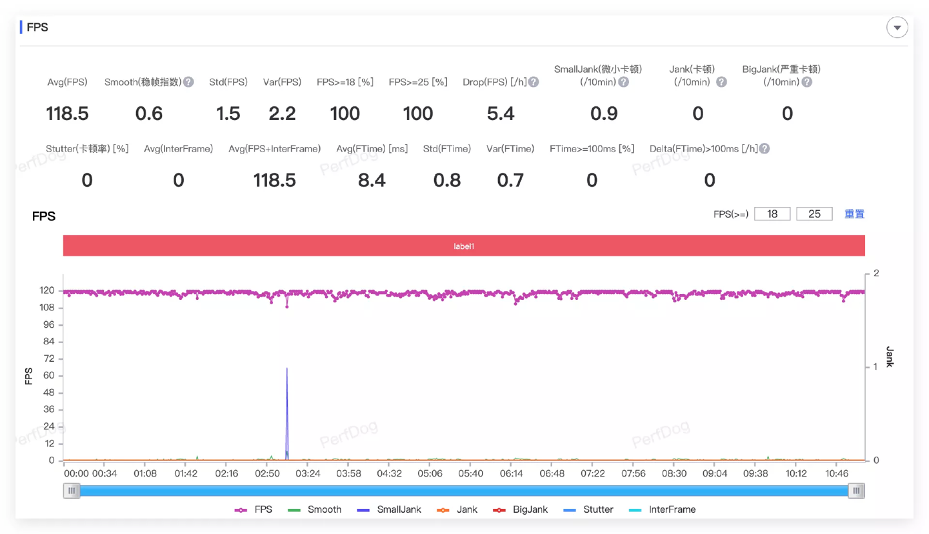Click help icon next to BigJank (/10min)
The width and height of the screenshot is (929, 534).
[x=806, y=83]
